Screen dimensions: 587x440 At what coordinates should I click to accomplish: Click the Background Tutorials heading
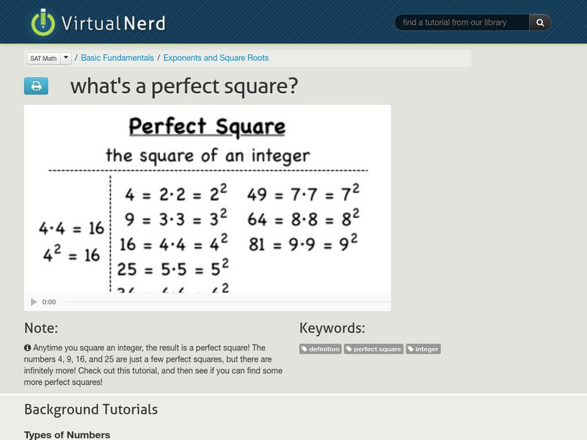pos(91,409)
